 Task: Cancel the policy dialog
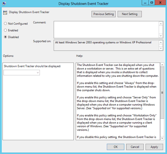135,147
